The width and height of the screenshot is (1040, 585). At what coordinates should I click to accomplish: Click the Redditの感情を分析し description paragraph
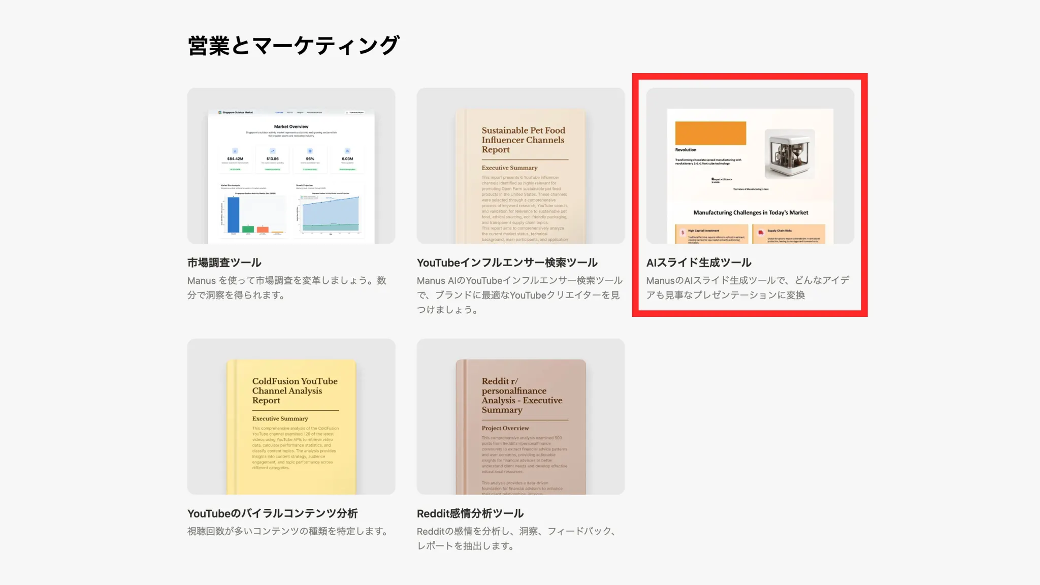[x=517, y=538]
